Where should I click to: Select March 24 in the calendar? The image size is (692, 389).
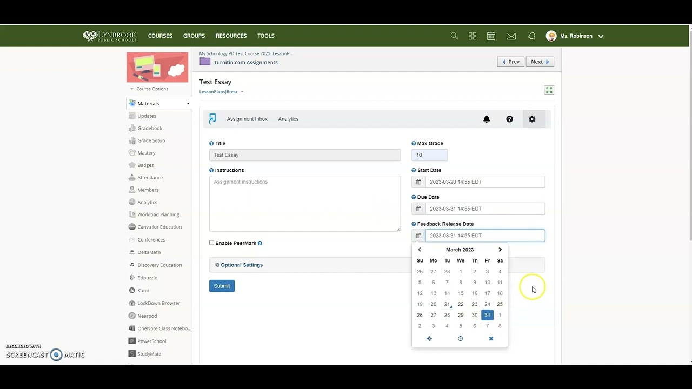(487, 304)
